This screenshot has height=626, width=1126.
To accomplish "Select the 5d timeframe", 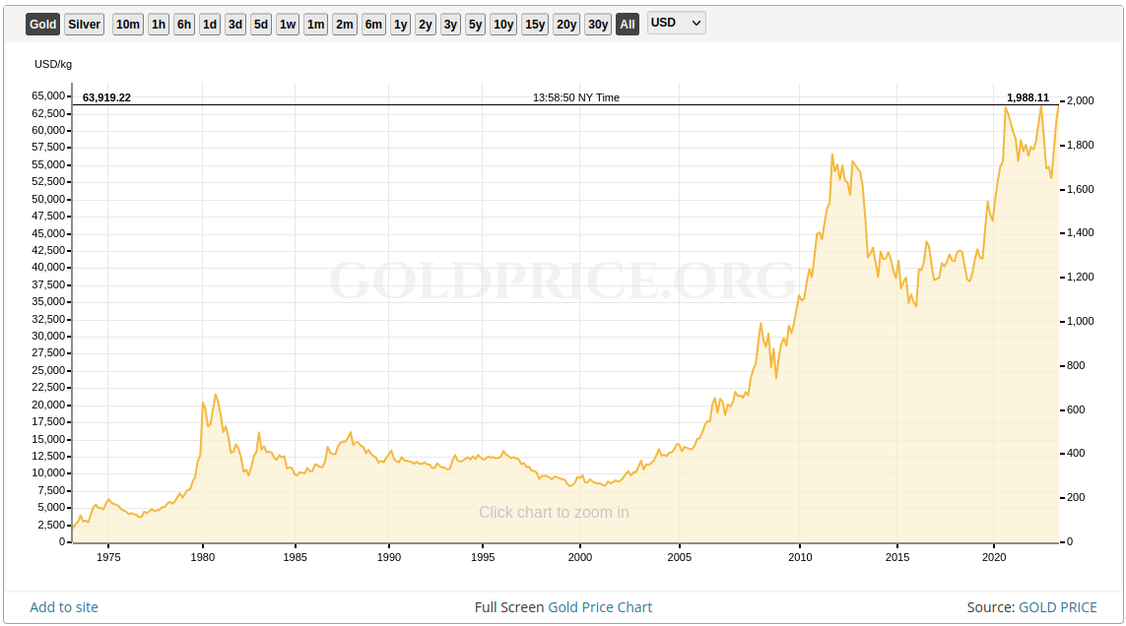I will click(x=260, y=24).
